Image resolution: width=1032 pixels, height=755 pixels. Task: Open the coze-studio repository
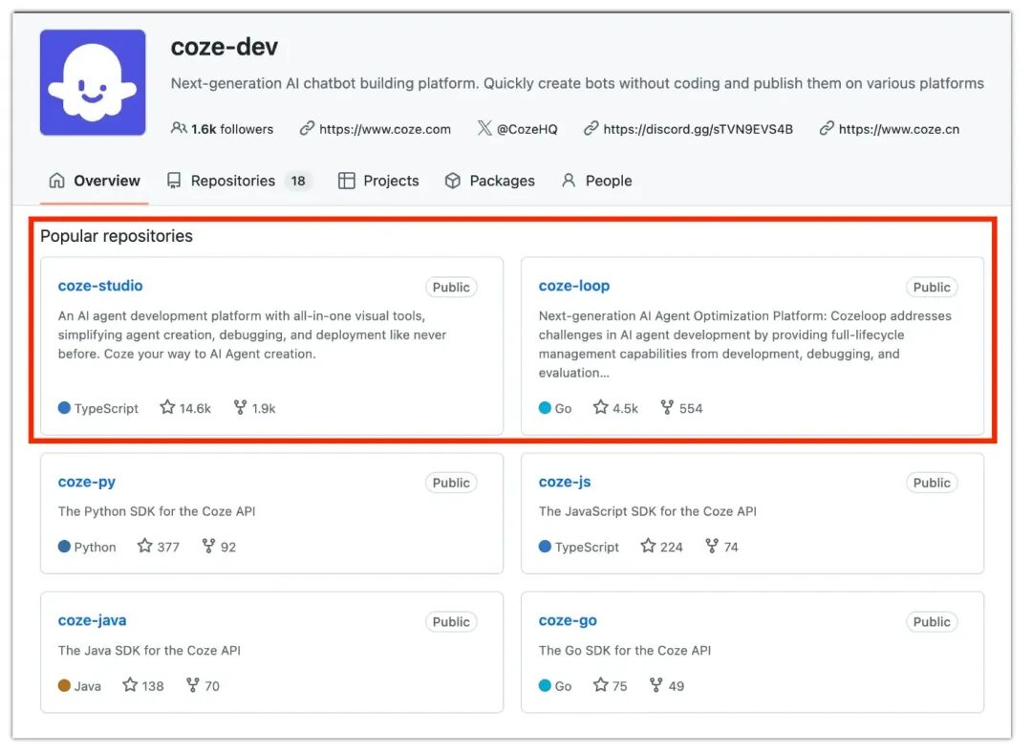(x=100, y=286)
